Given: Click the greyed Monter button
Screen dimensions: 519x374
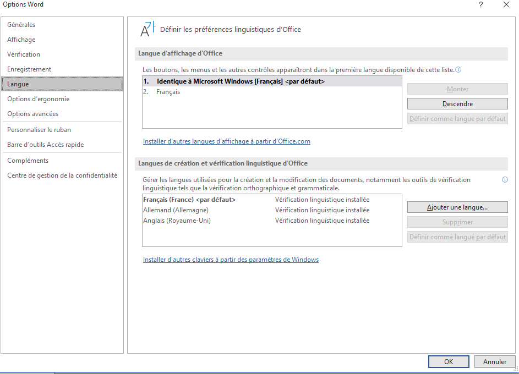Looking at the screenshot, I should 457,89.
